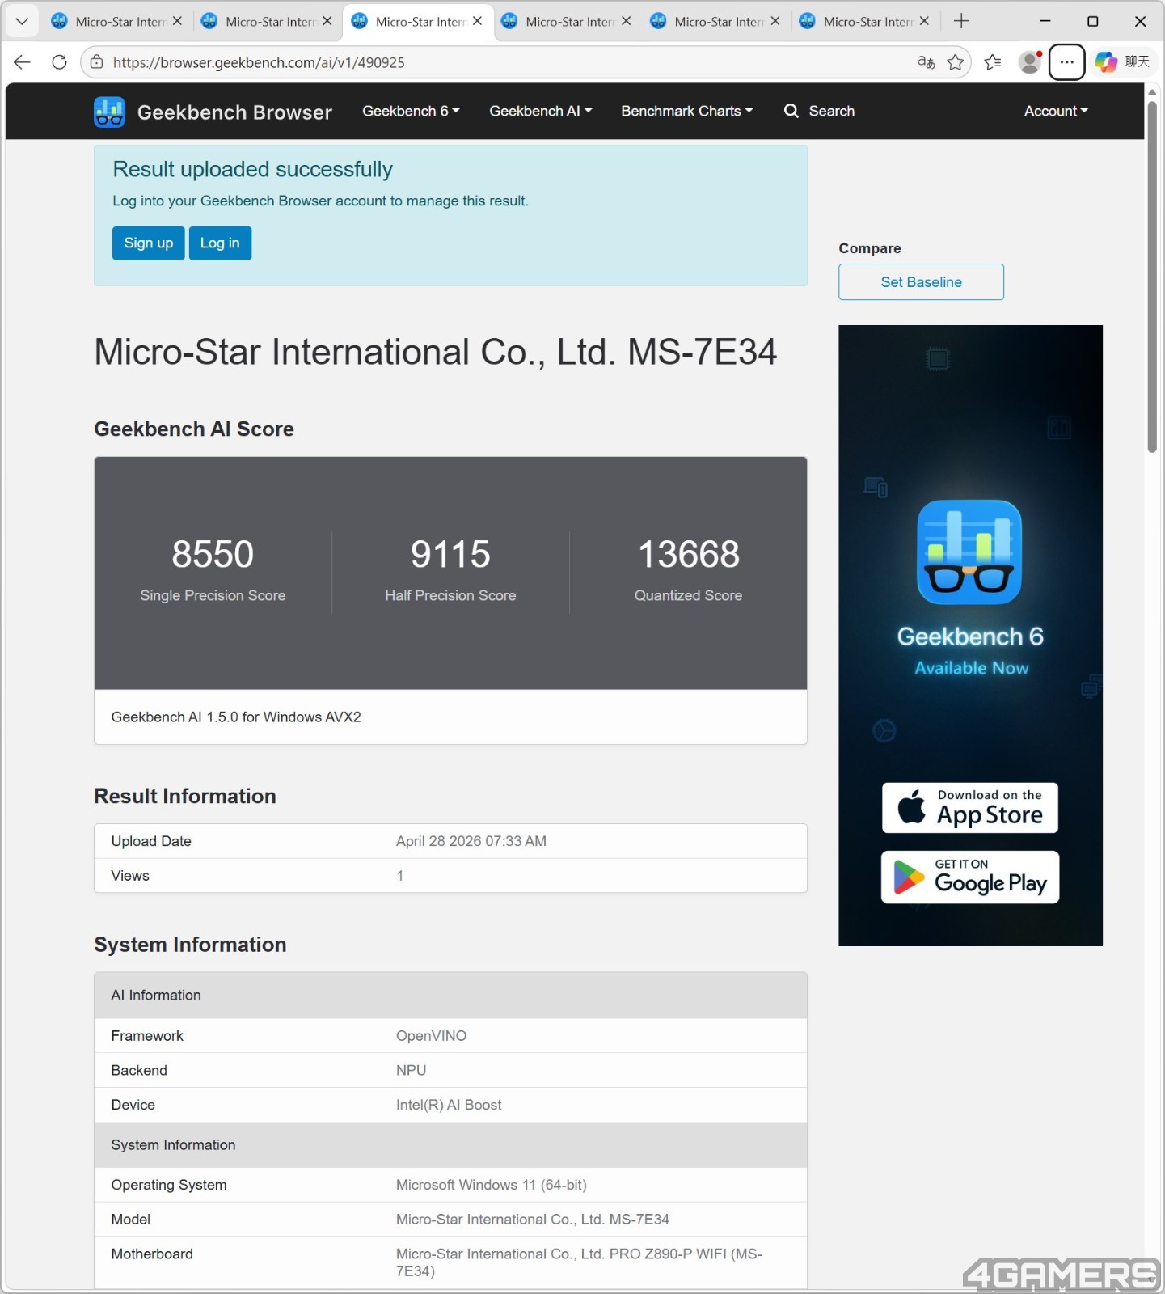Image resolution: width=1165 pixels, height=1294 pixels.
Task: Open the three-dot settings and more menu
Action: pos(1066,62)
